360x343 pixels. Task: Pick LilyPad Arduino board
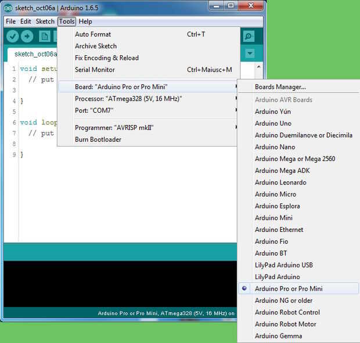pyautogui.click(x=298, y=277)
